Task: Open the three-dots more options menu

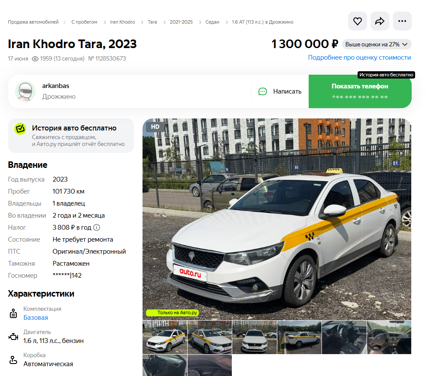Action: point(402,21)
